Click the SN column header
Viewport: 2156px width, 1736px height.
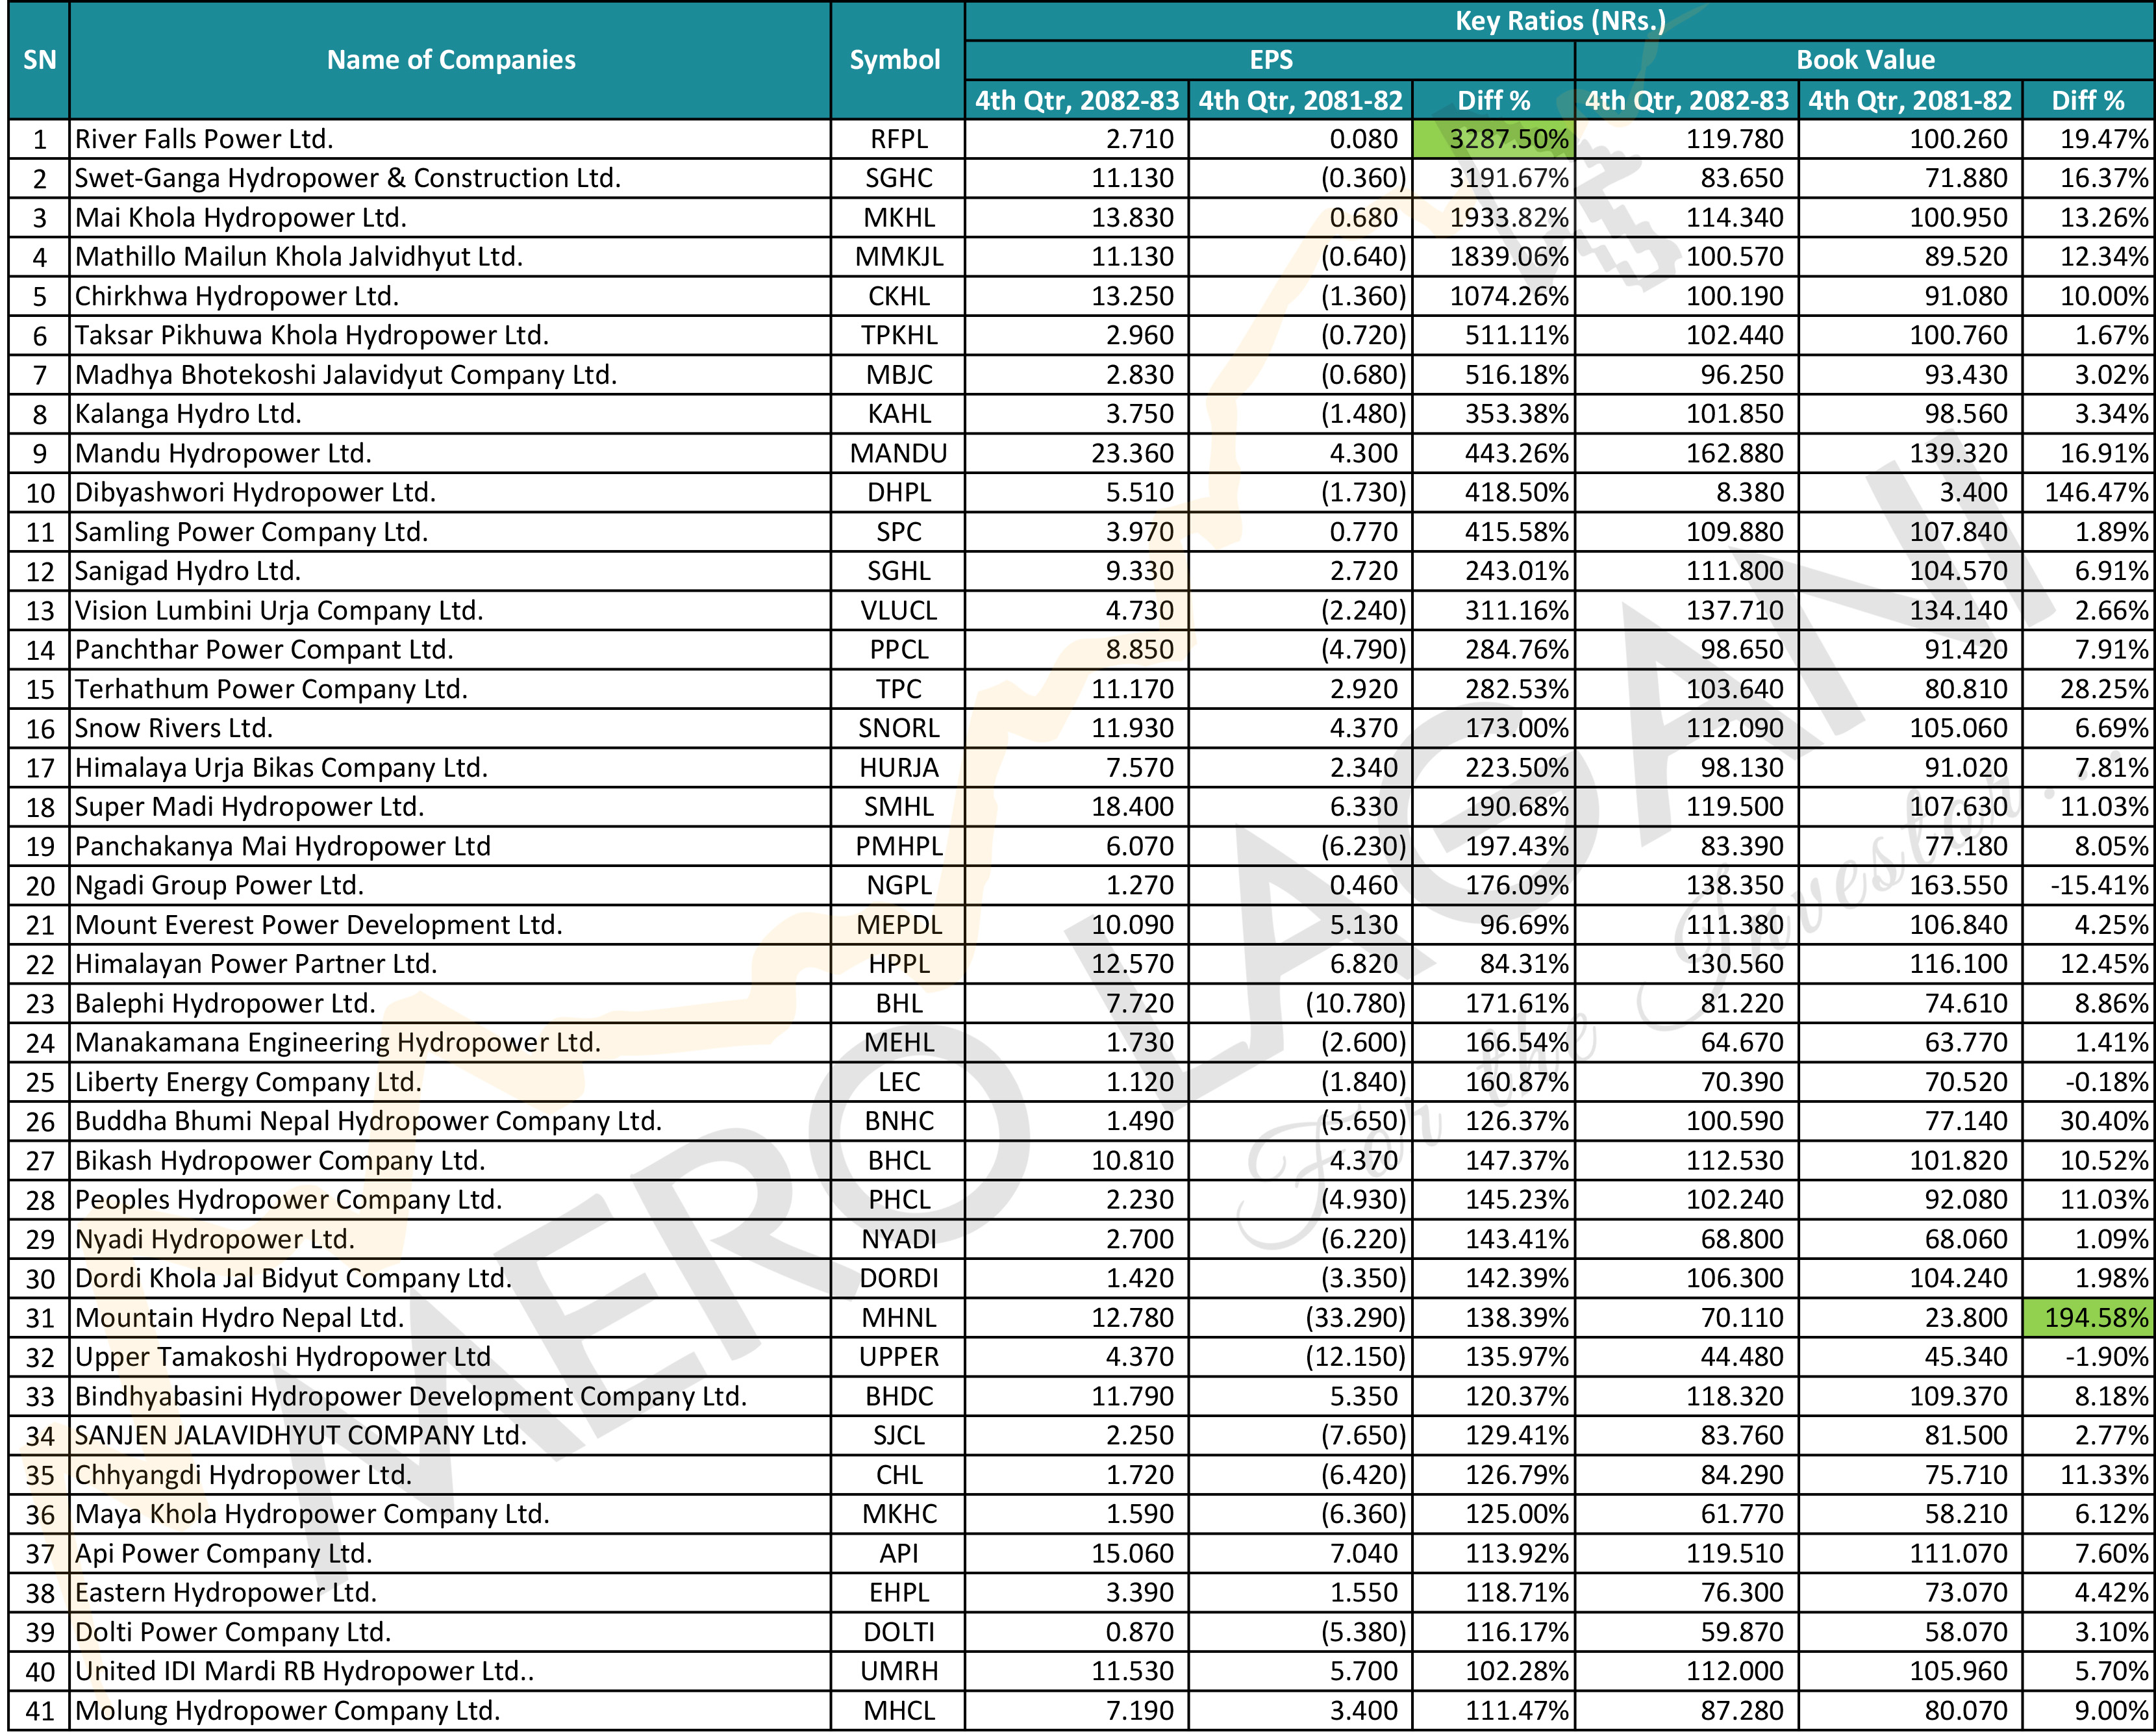(39, 60)
